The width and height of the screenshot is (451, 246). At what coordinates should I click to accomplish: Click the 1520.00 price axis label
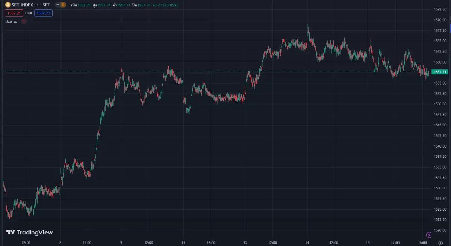tap(440, 230)
